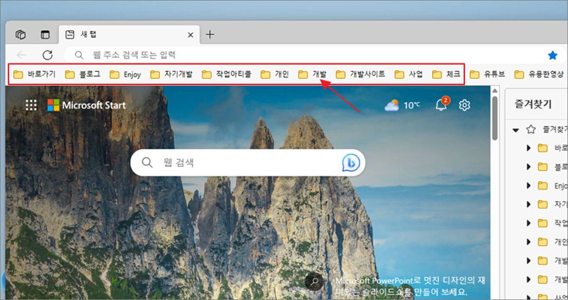The width and height of the screenshot is (568, 300).
Task: Click the Microsoft Start logo
Action: (86, 105)
